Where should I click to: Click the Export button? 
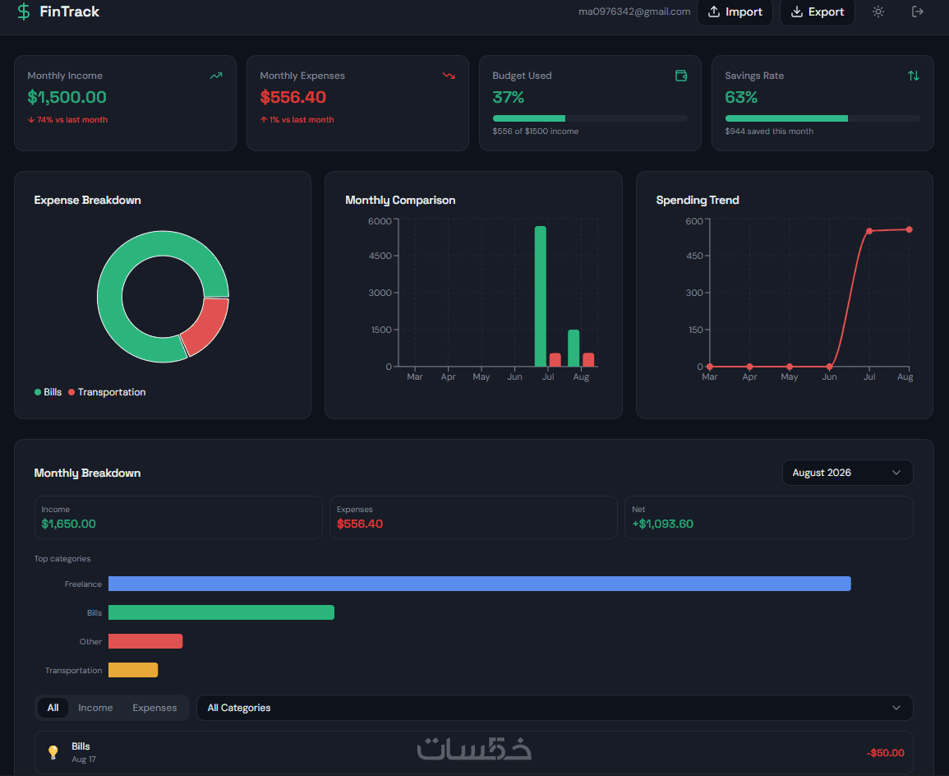(817, 12)
